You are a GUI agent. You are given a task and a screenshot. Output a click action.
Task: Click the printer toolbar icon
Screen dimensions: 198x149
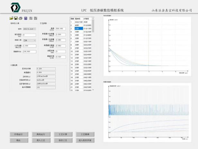[20, 18]
